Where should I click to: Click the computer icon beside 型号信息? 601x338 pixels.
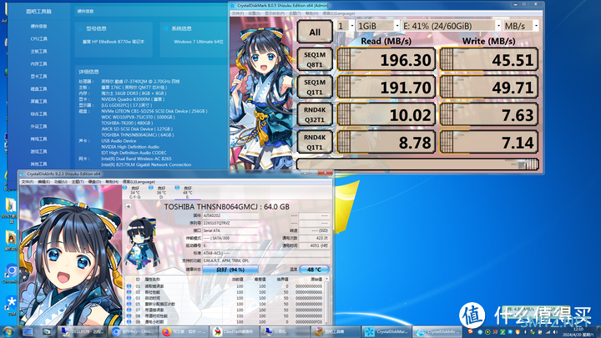[80, 28]
